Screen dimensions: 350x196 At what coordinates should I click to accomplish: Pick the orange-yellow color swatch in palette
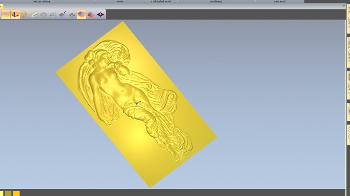(x=16, y=193)
